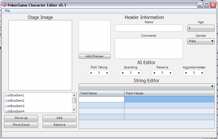Open the File menu

pos(7,11)
